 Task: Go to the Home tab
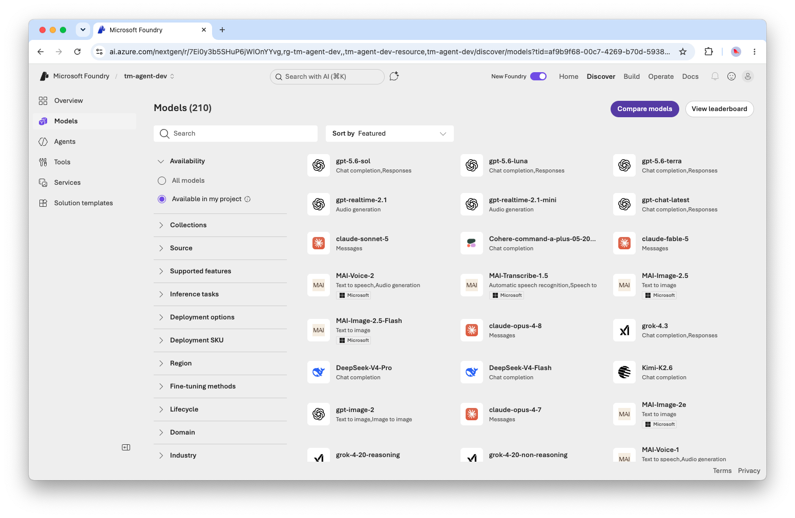(569, 76)
